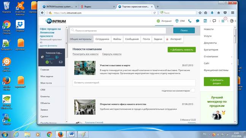The height and width of the screenshot is (138, 246).
Task: Click the green online status indicator in user card
Action: pos(47,62)
